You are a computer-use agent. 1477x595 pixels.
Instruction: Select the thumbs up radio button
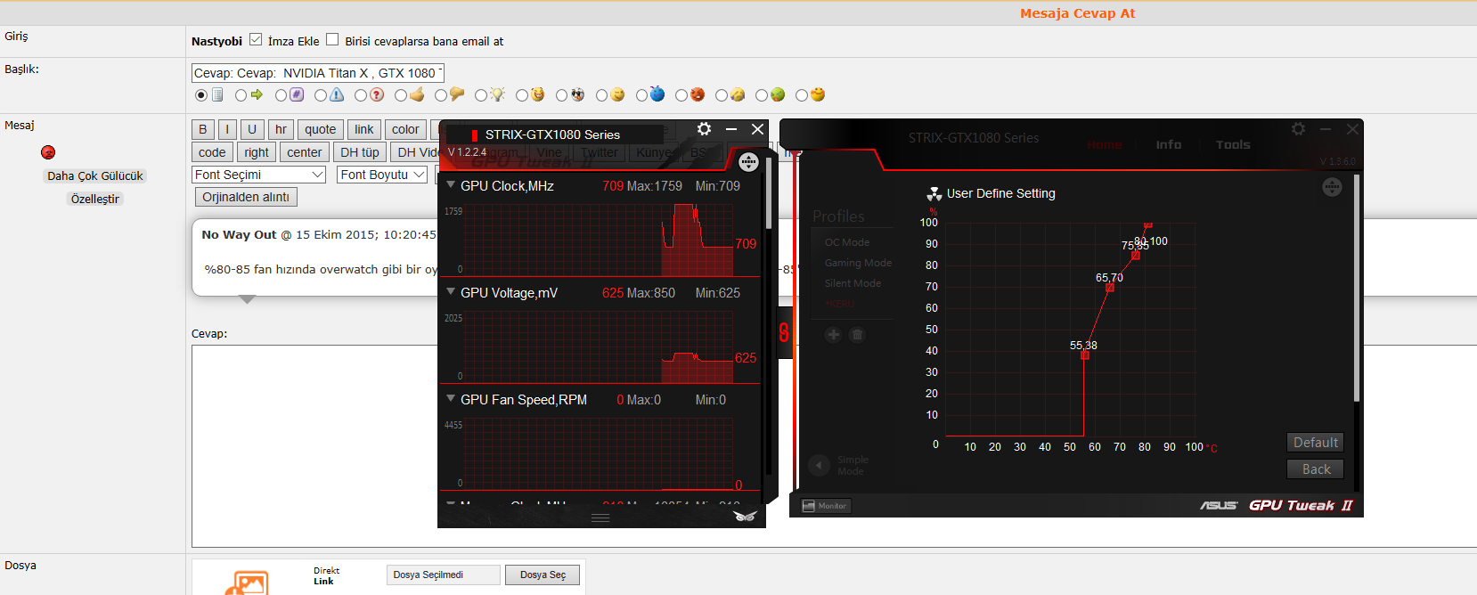click(x=401, y=95)
